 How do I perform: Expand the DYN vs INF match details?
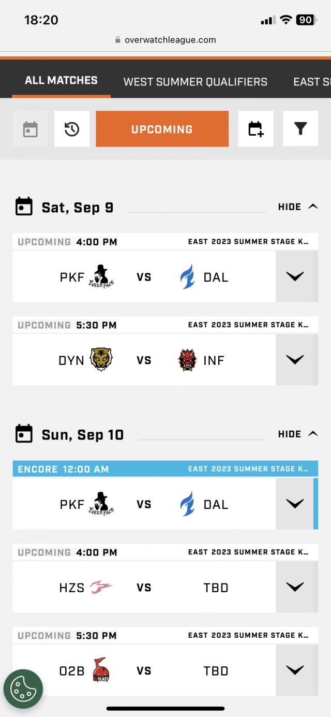click(295, 359)
